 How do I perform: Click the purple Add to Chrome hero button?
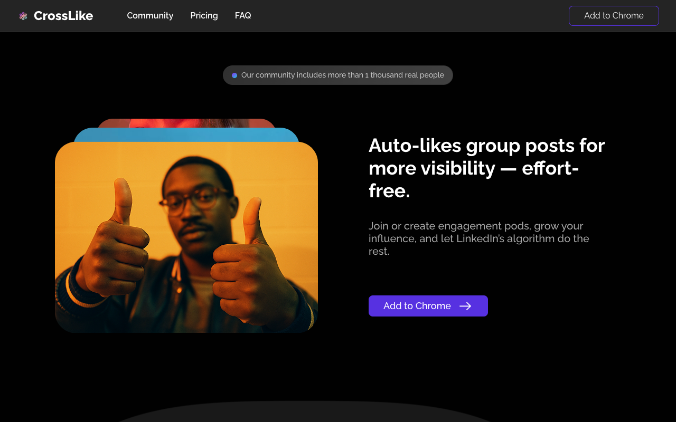tap(428, 306)
